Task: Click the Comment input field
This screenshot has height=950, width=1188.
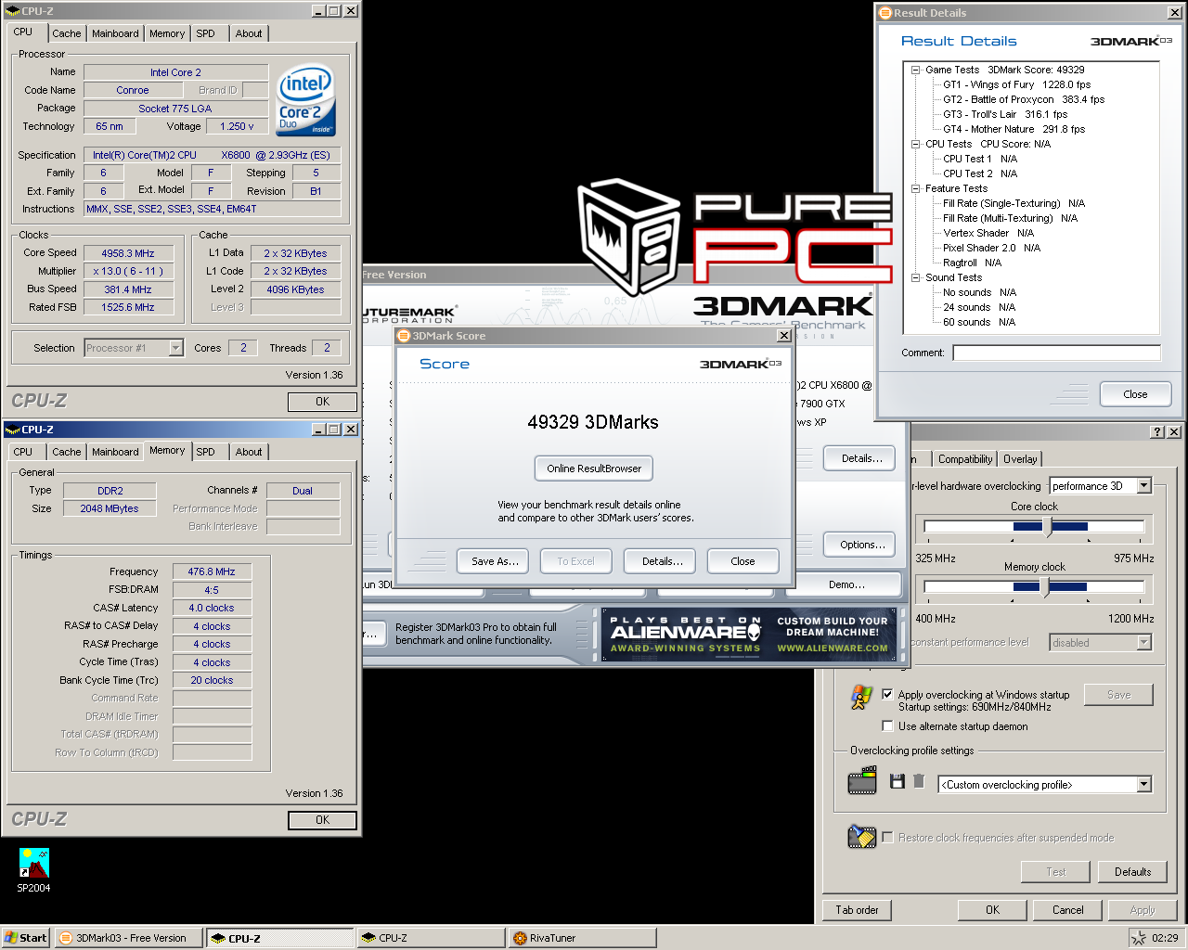Action: (x=1056, y=353)
